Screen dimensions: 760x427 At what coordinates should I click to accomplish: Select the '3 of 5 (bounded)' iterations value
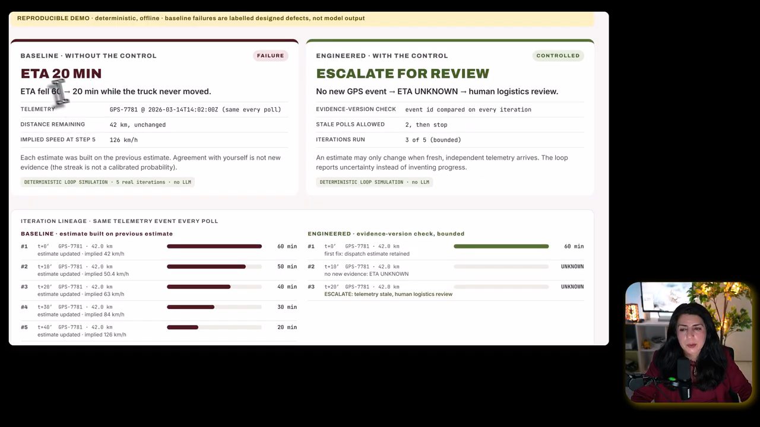coord(433,140)
